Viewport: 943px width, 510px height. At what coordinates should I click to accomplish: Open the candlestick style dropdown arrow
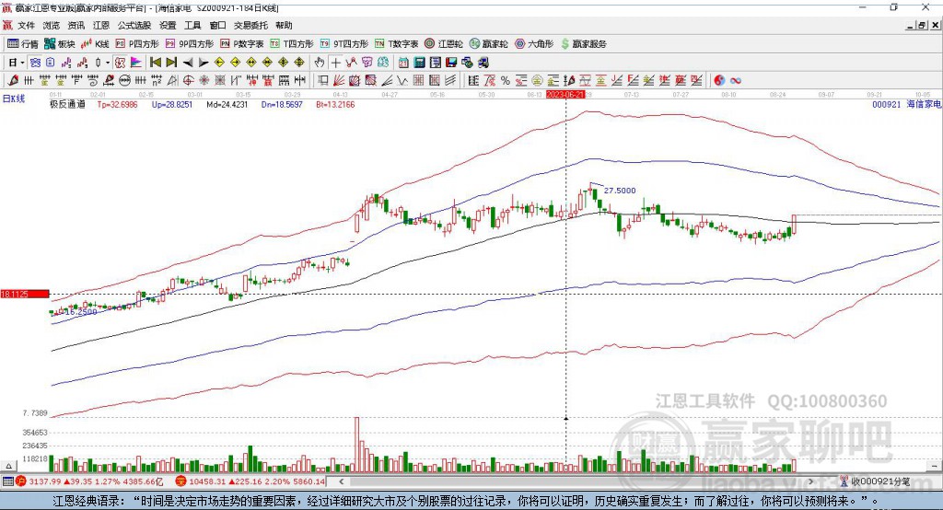108,63
